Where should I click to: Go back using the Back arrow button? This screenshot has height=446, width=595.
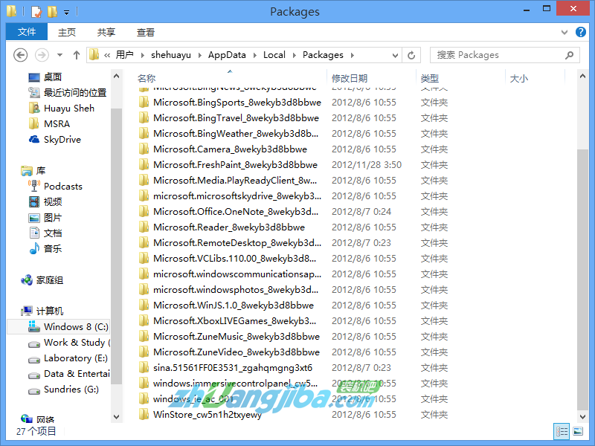coord(21,55)
